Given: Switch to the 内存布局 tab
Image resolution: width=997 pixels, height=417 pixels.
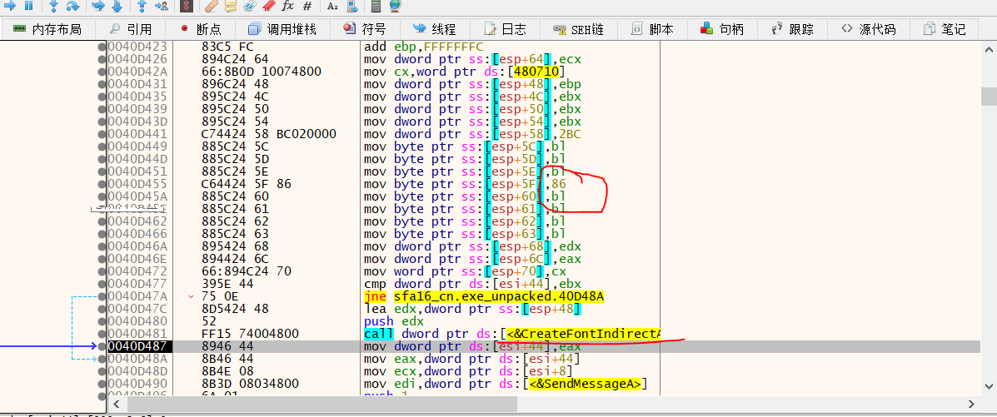Looking at the screenshot, I should pos(47,29).
